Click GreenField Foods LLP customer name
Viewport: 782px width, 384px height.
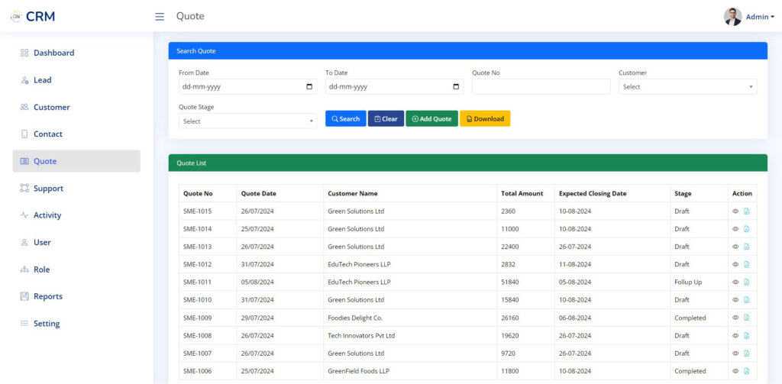point(359,371)
